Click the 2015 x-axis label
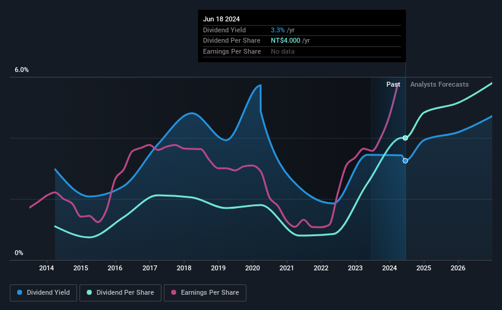The height and width of the screenshot is (310, 502). pos(81,268)
